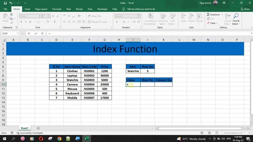The width and height of the screenshot is (253, 142).
Task: Toggle Wrap Text
Action: (95, 16)
